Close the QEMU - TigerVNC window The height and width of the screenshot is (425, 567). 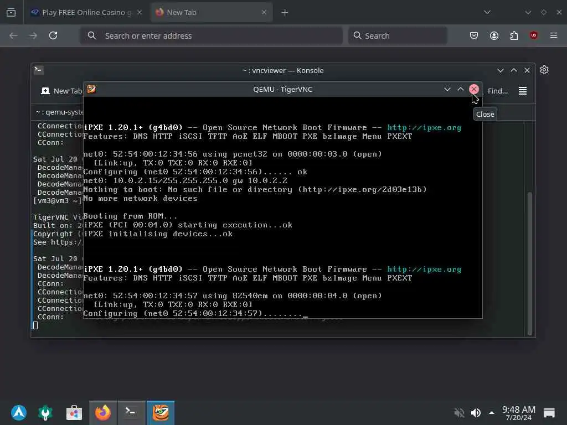474,89
